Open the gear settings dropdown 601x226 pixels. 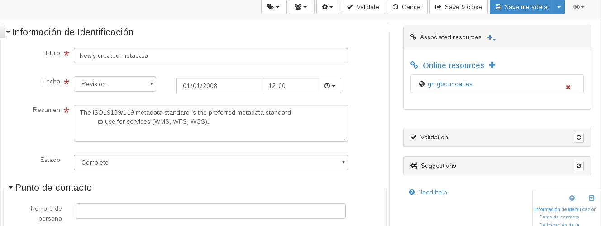coord(327,7)
